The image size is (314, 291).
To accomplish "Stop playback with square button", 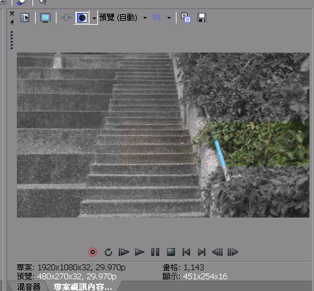I will tap(171, 252).
